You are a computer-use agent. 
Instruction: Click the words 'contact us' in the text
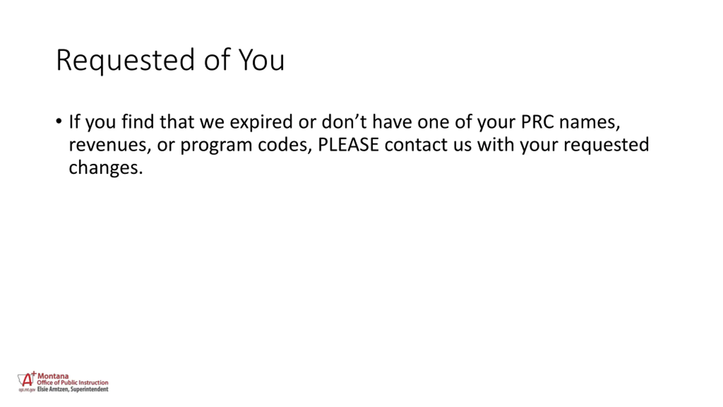click(x=428, y=145)
